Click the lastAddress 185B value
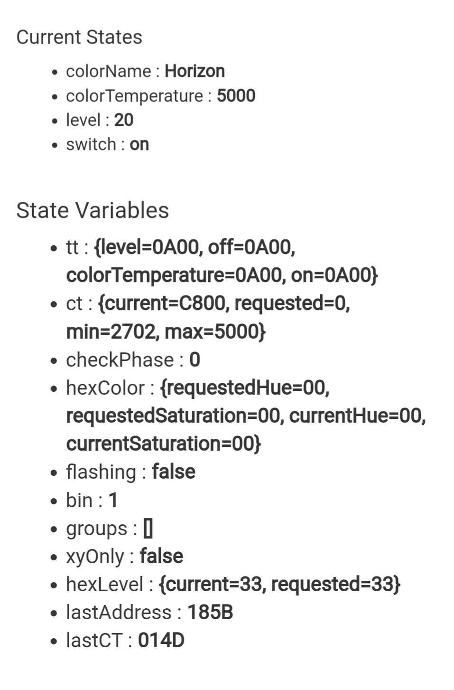 point(210,613)
